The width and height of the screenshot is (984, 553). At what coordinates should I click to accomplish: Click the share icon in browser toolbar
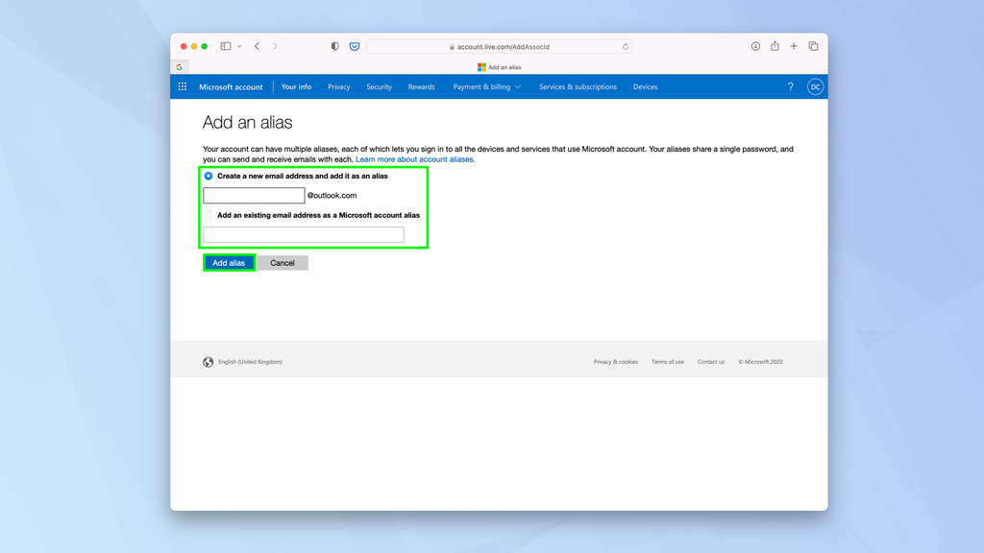(x=775, y=45)
